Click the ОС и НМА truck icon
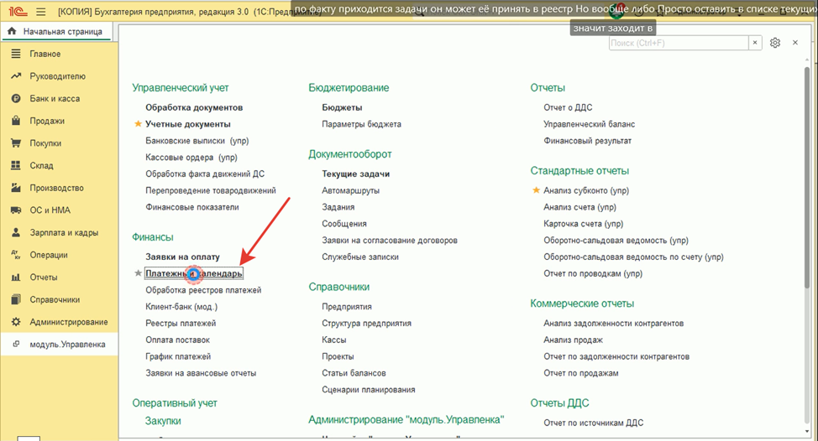This screenshot has width=818, height=441. click(x=16, y=210)
